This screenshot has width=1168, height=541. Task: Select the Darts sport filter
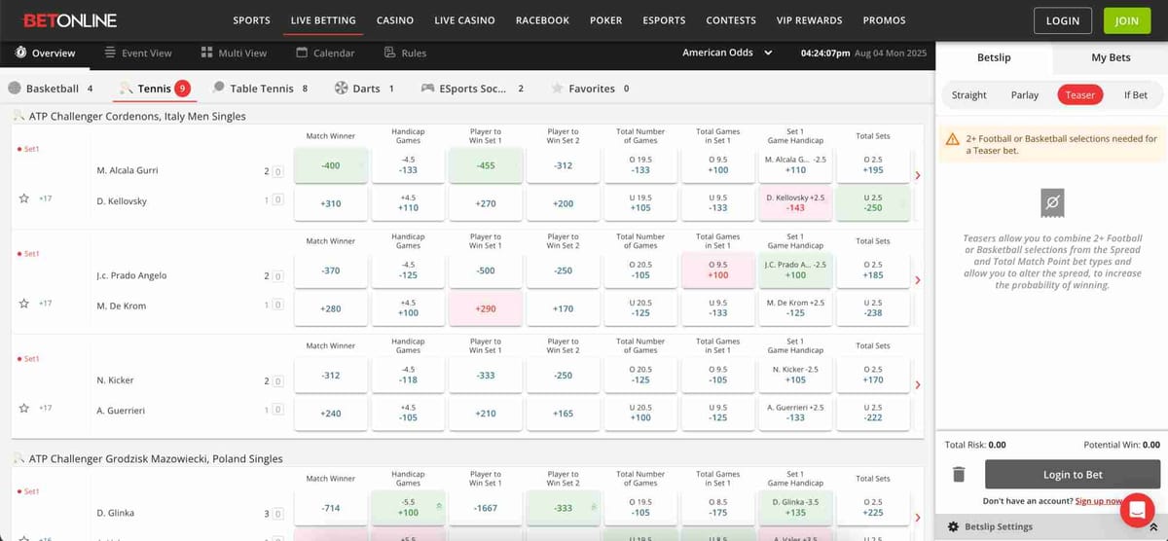click(342, 89)
